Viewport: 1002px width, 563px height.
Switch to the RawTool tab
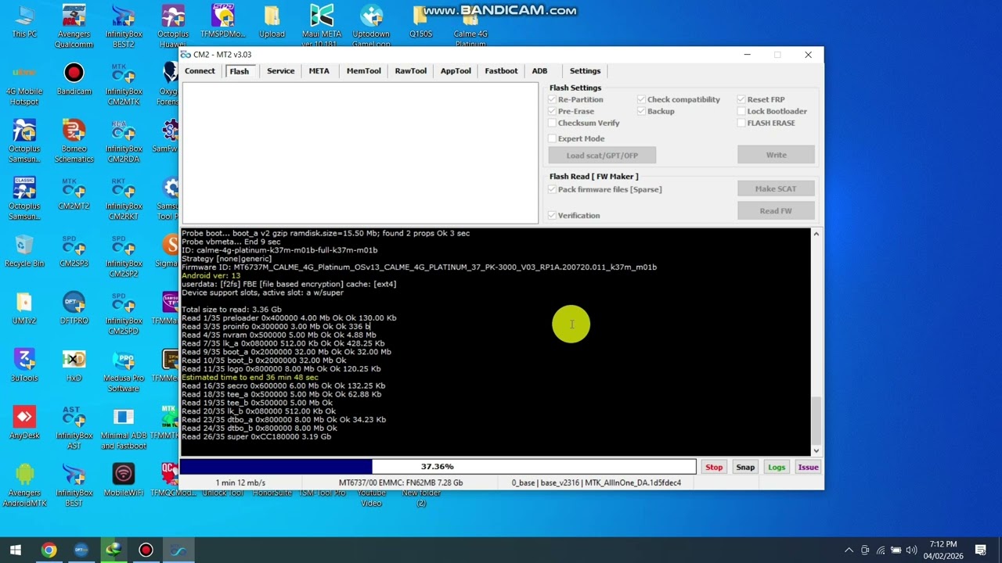click(x=410, y=71)
